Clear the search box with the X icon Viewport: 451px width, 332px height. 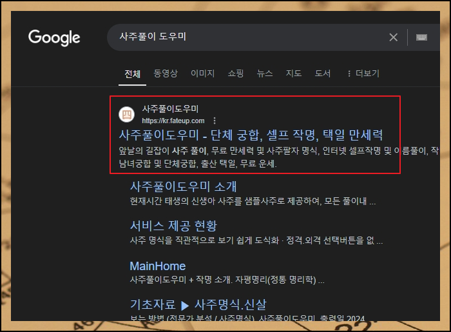[x=393, y=37]
